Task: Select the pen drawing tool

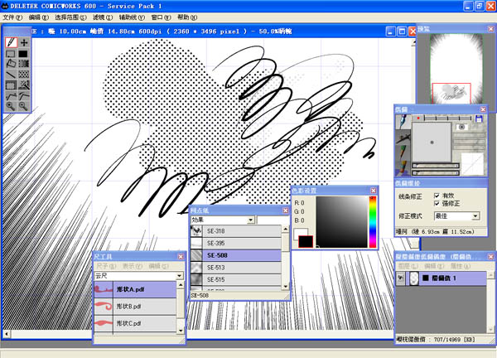Action: (x=11, y=42)
